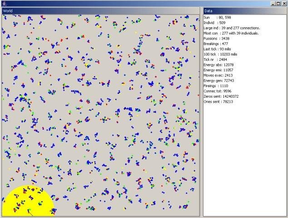Click the Sun coordinates readout line
Image resolution: width=288 pixels, height=218 pixels.
pos(217,17)
